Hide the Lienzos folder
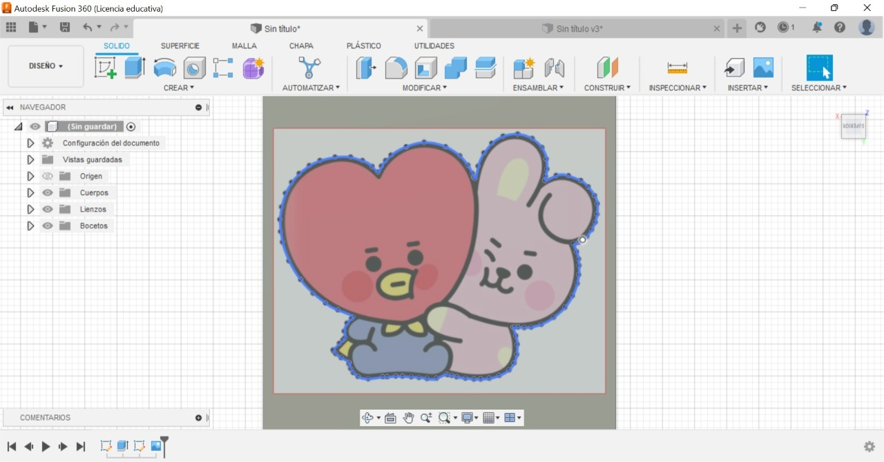This screenshot has width=884, height=462. pyautogui.click(x=48, y=210)
